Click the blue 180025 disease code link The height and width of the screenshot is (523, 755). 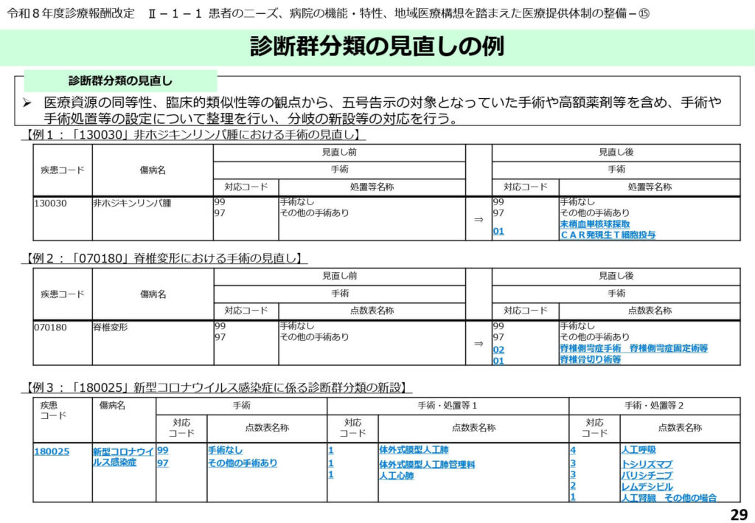[52, 451]
